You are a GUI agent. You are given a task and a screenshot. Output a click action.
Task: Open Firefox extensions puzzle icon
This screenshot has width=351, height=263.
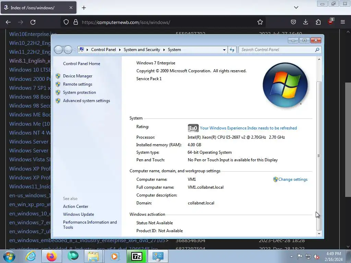click(318, 22)
